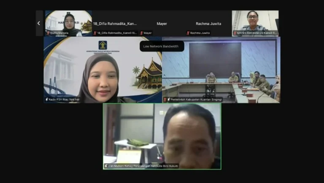The height and width of the screenshot is (183, 324).
Task: Select the Kuantan Singingi meeting room video
Action: tap(221, 70)
